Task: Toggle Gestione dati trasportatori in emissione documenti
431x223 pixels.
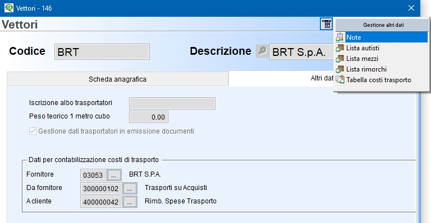Action: point(33,131)
